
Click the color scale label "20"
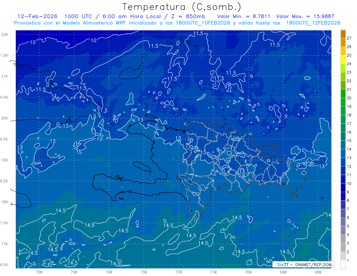(x=349, y=98)
